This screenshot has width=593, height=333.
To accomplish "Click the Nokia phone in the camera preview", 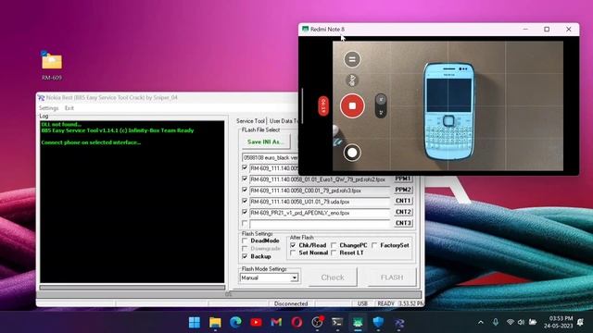I will (448, 111).
